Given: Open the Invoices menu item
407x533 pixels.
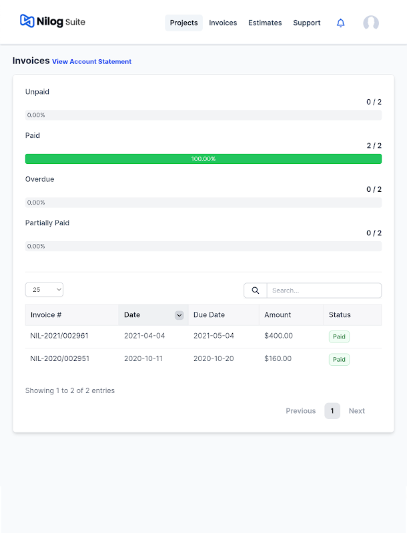Looking at the screenshot, I should [x=223, y=23].
